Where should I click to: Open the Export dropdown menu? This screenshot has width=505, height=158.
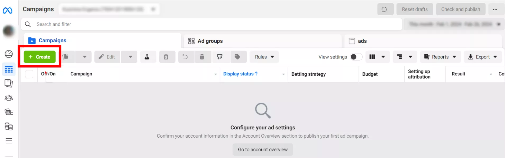pos(483,57)
